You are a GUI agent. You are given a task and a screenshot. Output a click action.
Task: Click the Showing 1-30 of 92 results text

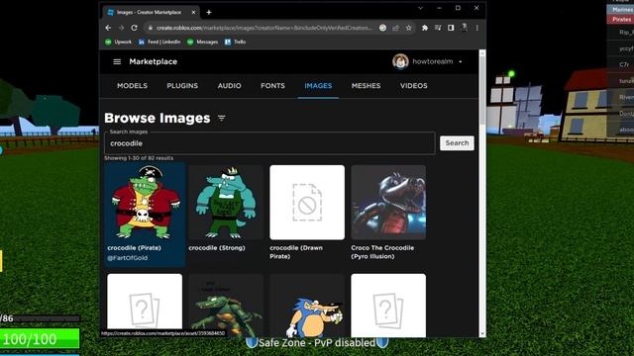(x=139, y=158)
